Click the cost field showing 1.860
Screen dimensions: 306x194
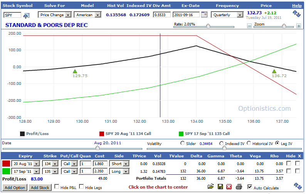click(x=100, y=164)
